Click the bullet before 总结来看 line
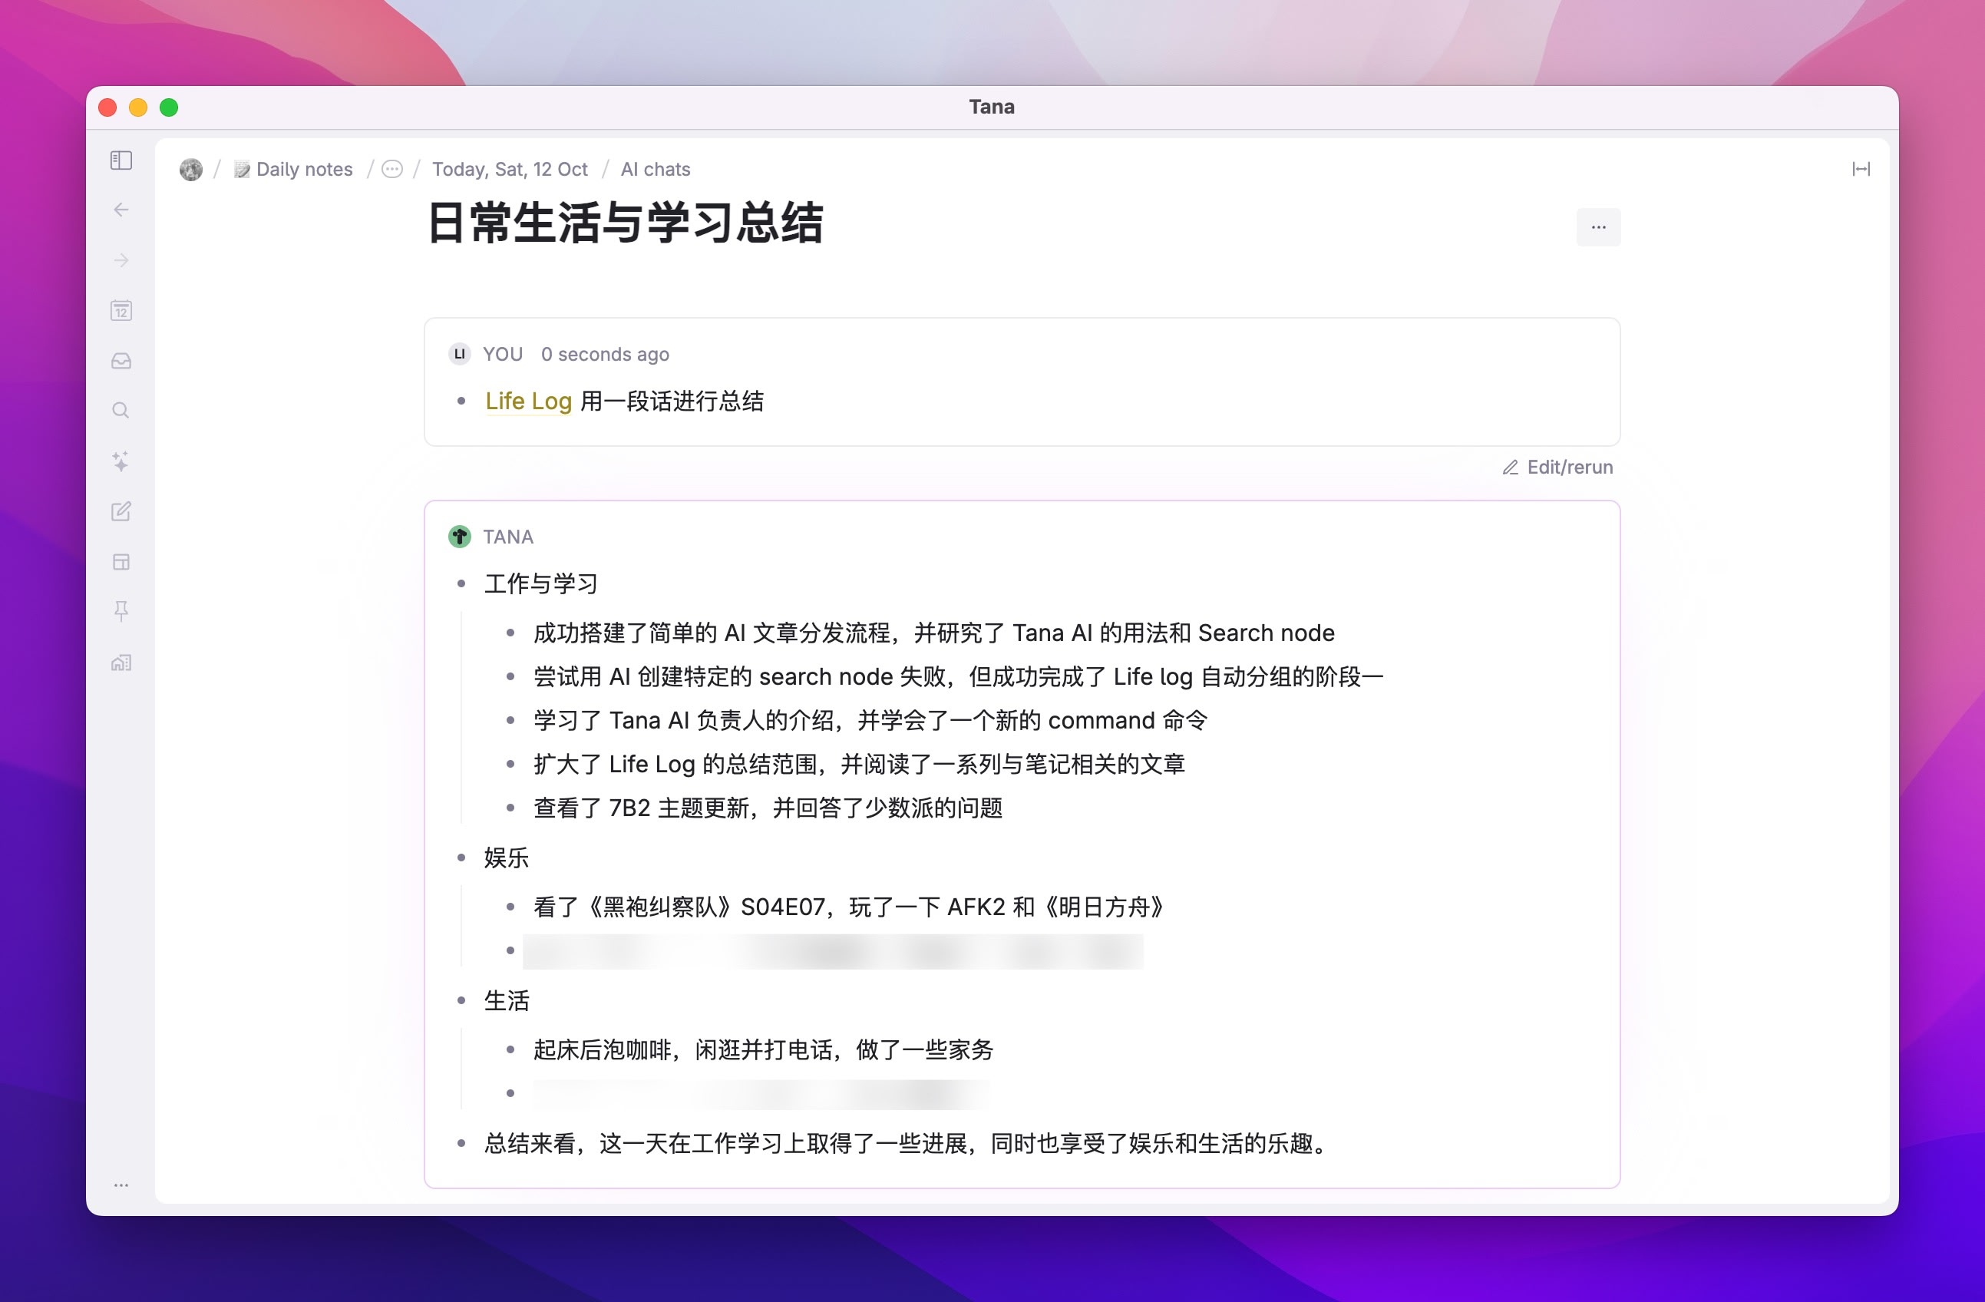 click(x=461, y=1142)
